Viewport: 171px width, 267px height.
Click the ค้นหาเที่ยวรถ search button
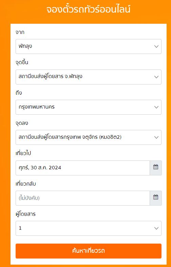pos(89,251)
